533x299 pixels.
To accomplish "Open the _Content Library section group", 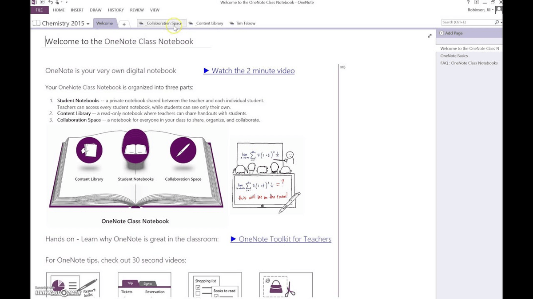I will pyautogui.click(x=206, y=23).
